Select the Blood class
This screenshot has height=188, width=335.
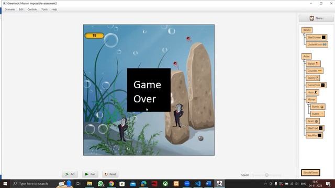click(313, 64)
